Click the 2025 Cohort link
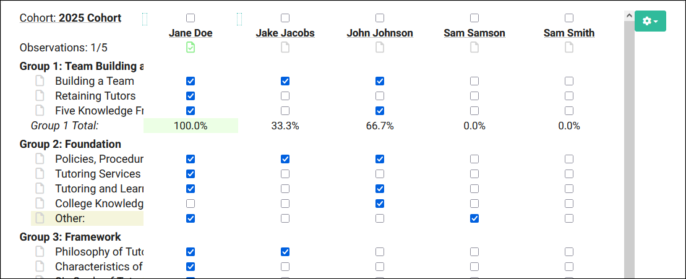 (90, 18)
